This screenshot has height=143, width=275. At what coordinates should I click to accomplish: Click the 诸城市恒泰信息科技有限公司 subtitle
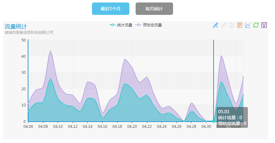pyautogui.click(x=29, y=32)
